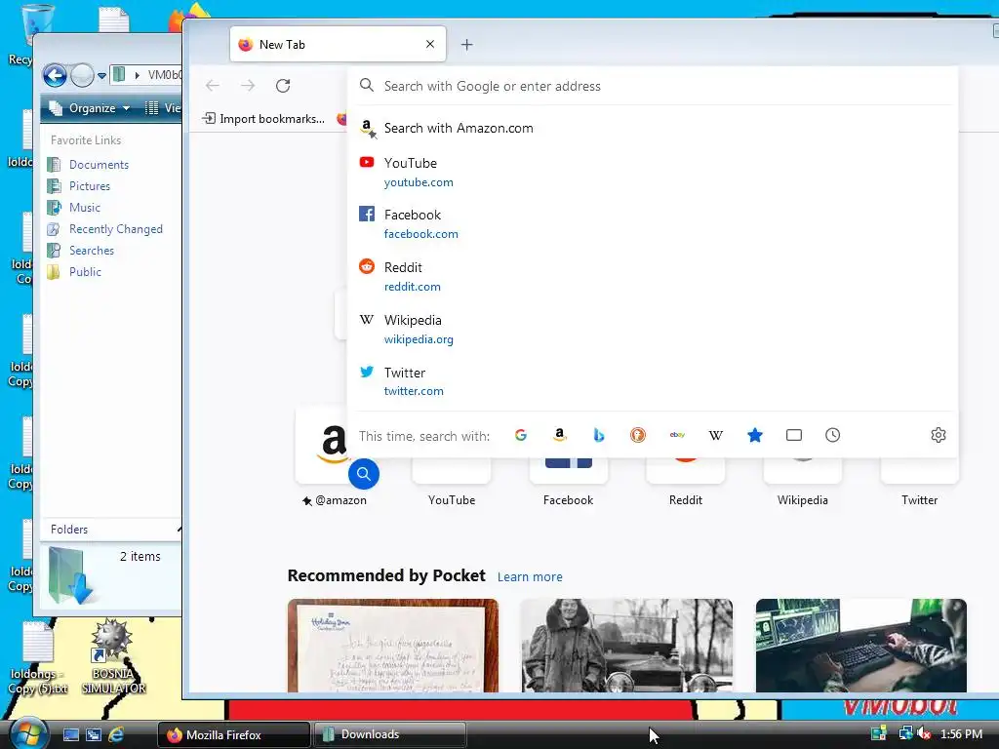Click the Firefox back arrow button
The image size is (999, 749).
pos(213,86)
